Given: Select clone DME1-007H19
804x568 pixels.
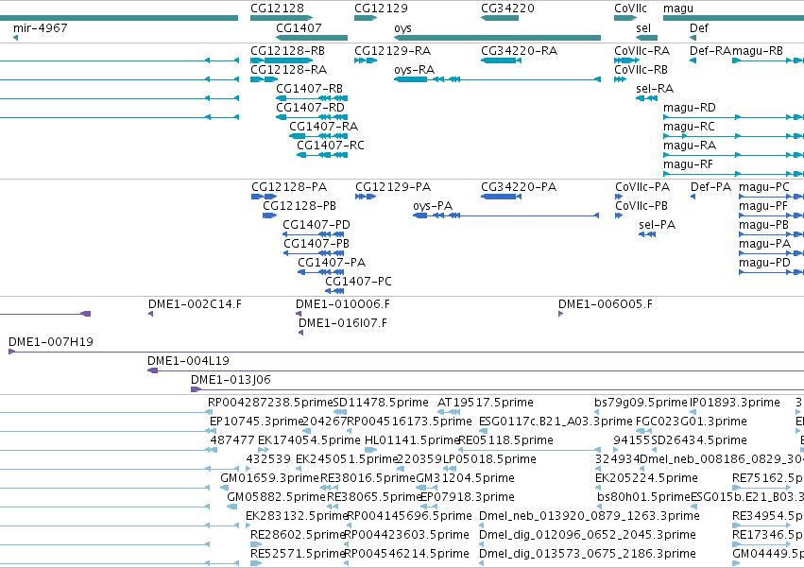Looking at the screenshot, I should pos(406,352).
